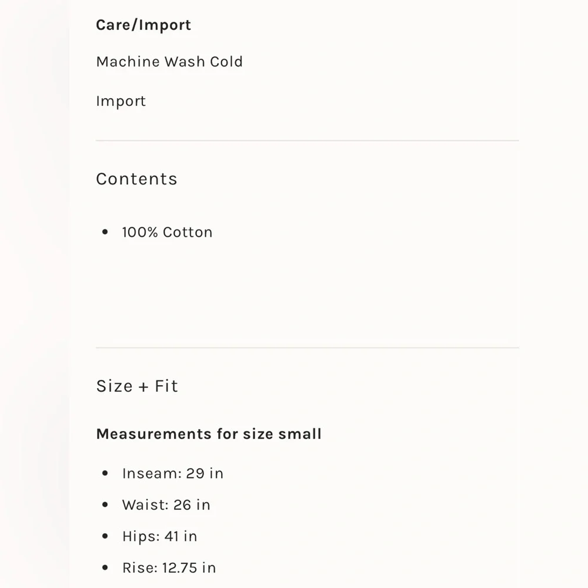Click the bullet next to Hips

point(105,536)
